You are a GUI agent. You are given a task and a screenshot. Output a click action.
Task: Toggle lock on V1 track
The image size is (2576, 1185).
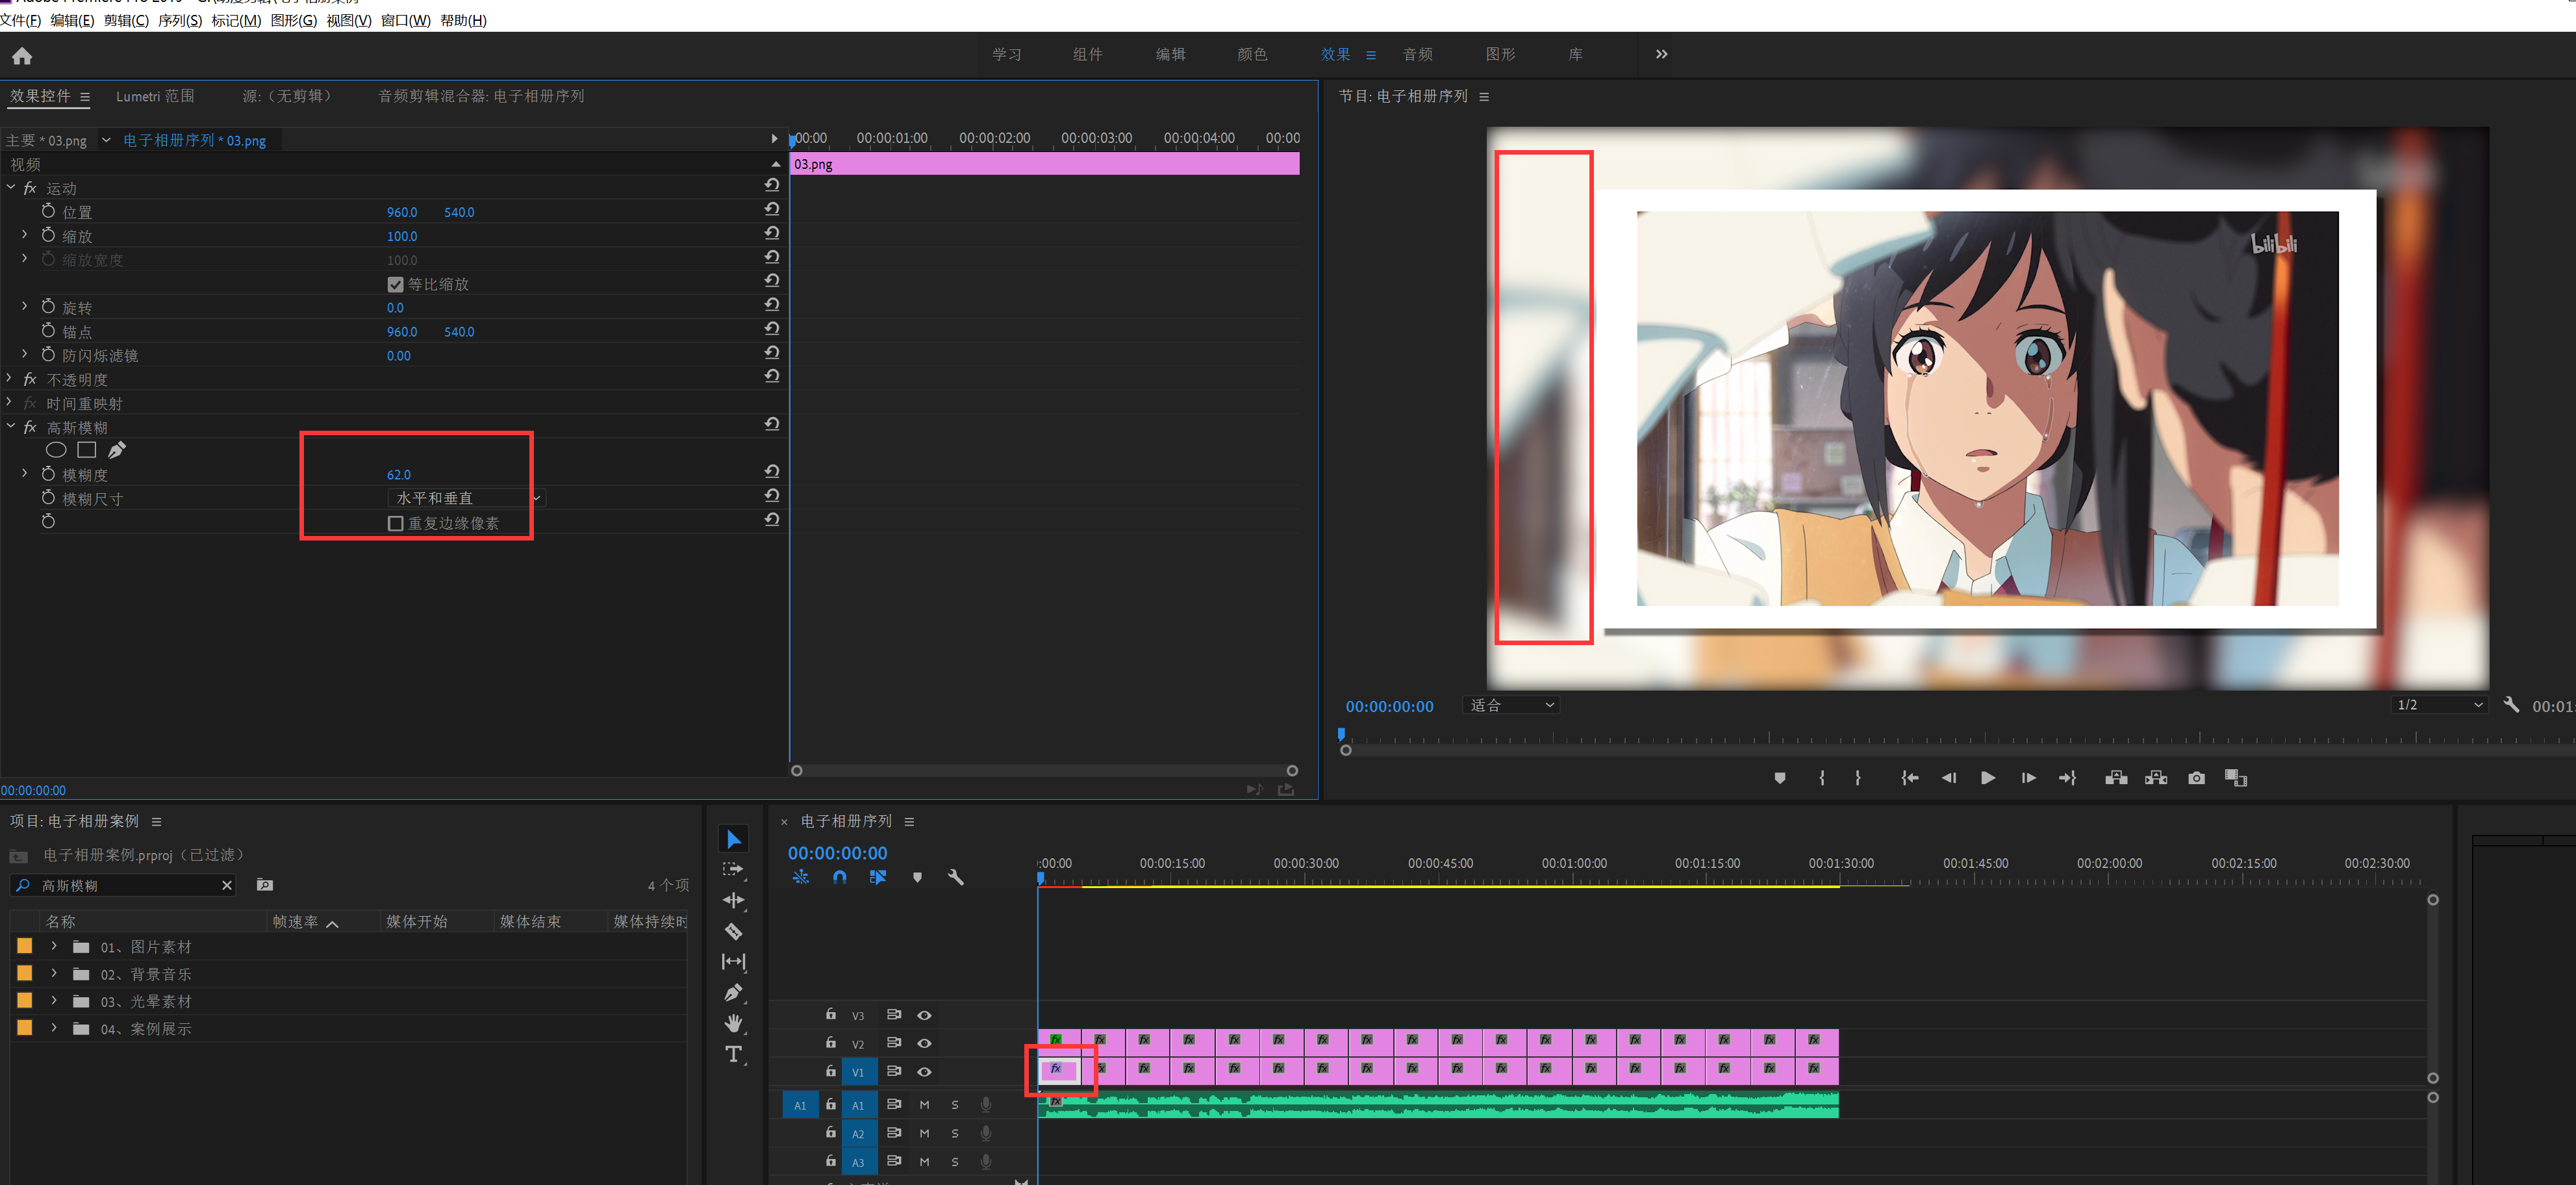(x=830, y=1071)
